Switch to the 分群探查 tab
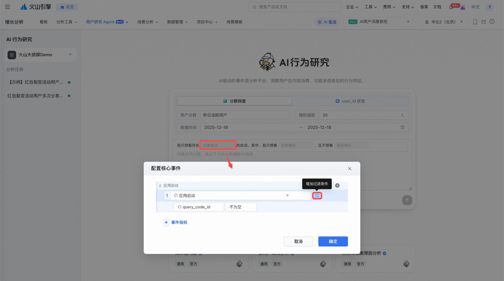 (234, 101)
